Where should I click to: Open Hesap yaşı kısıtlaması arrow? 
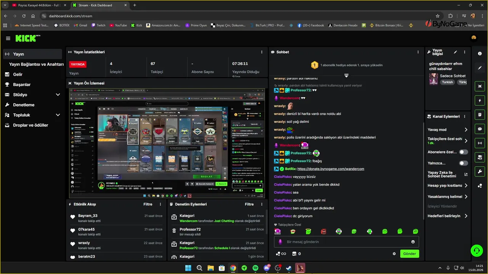pos(466,186)
